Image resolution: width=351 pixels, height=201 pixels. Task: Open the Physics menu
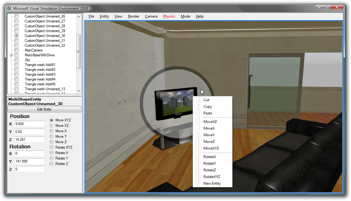coord(169,16)
